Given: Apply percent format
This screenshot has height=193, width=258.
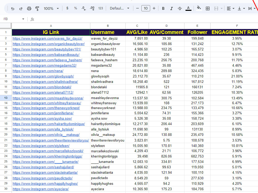Looking at the screenshot, I should pos(75,8).
